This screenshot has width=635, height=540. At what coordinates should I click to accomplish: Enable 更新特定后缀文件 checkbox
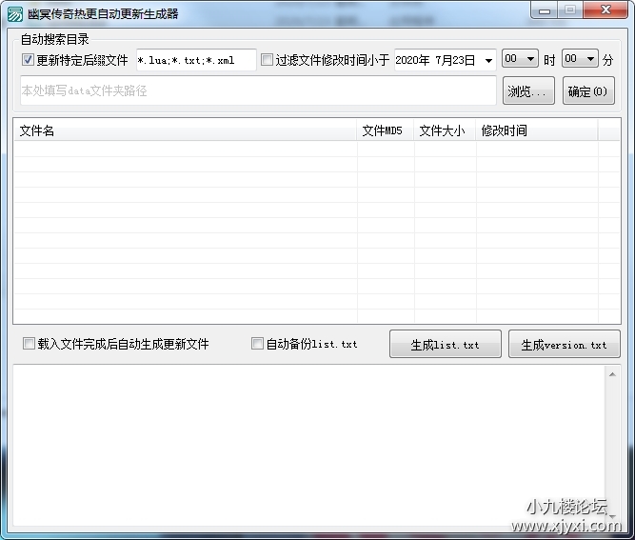point(28,60)
